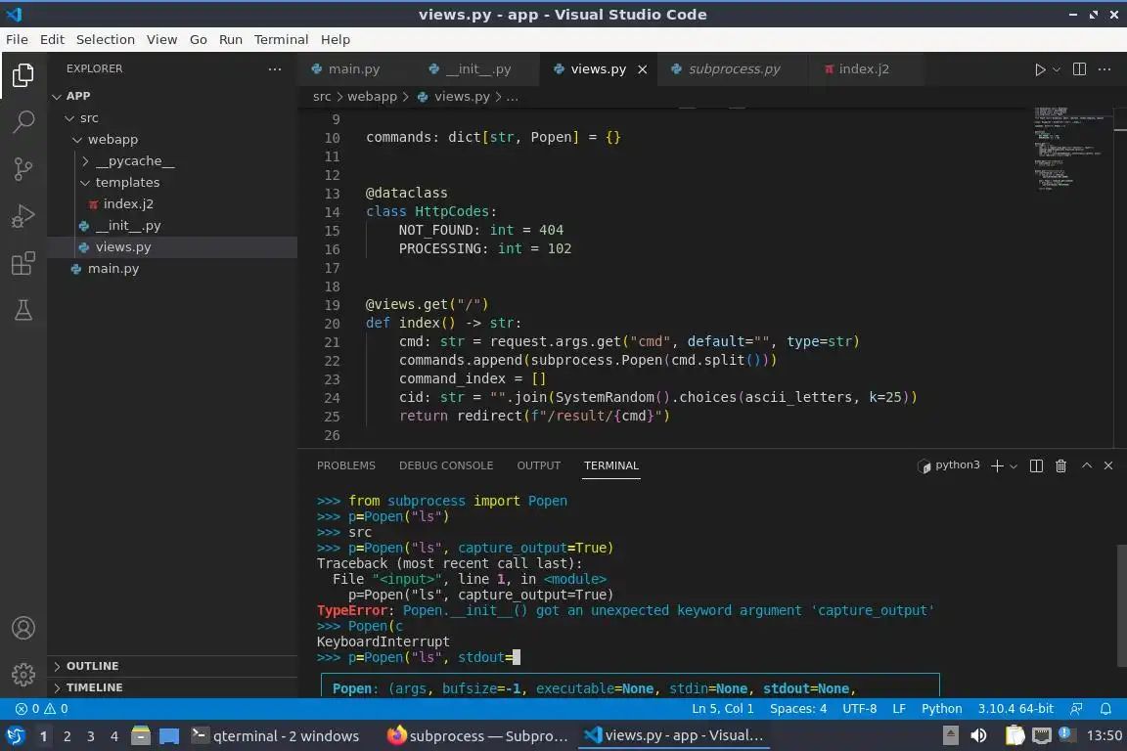Open the Run and Debug view
This screenshot has width=1127, height=751.
tap(23, 216)
